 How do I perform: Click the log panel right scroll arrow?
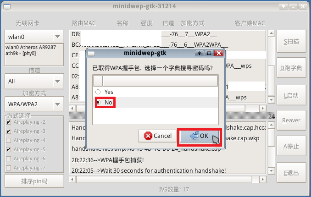[262, 179]
